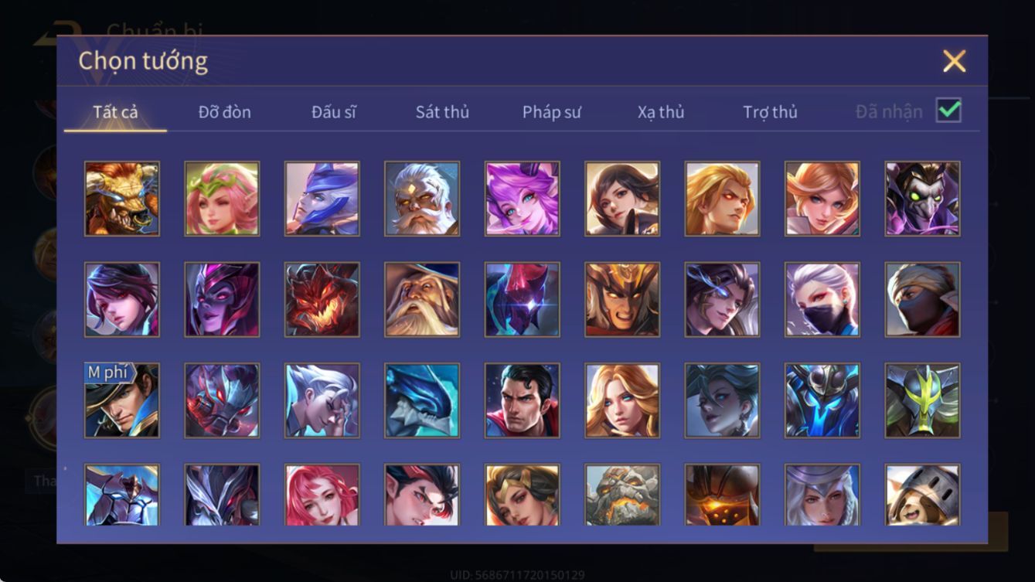Pick the red lava demon hero
The width and height of the screenshot is (1035, 582).
(x=322, y=300)
